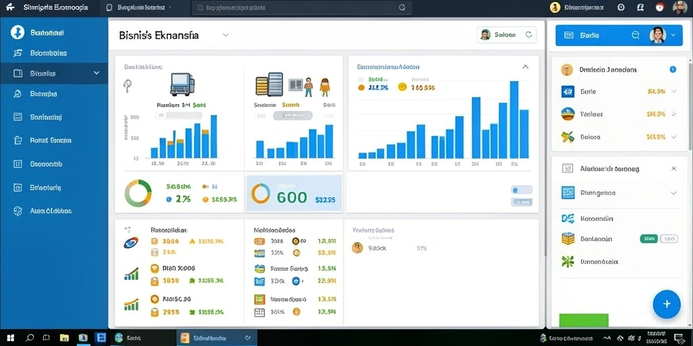Viewport: 693px width, 346px height.
Task: Click the round download arrow sidebar logo
Action: point(17,32)
